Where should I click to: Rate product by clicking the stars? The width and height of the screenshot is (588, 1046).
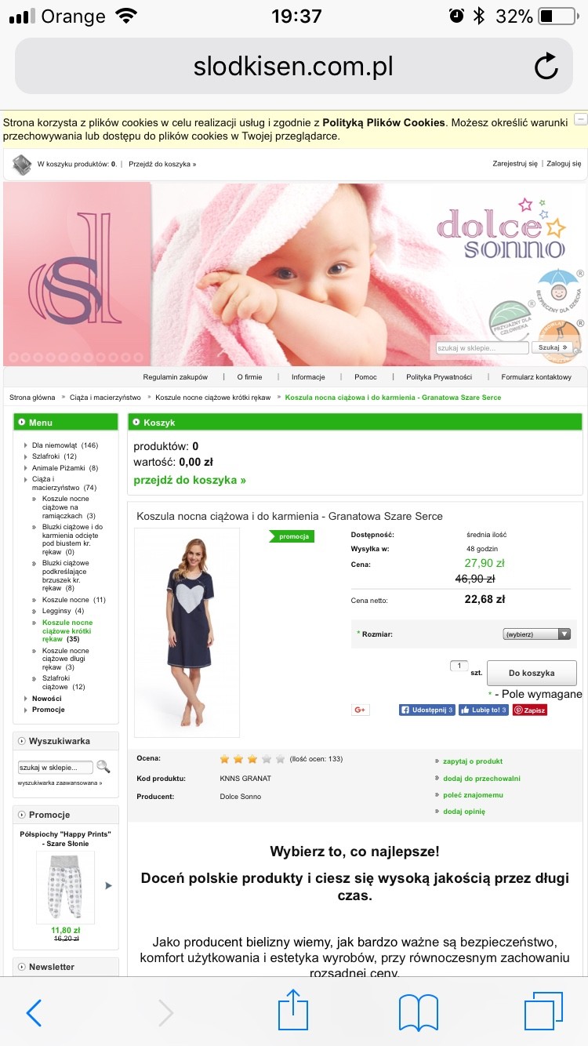252,759
